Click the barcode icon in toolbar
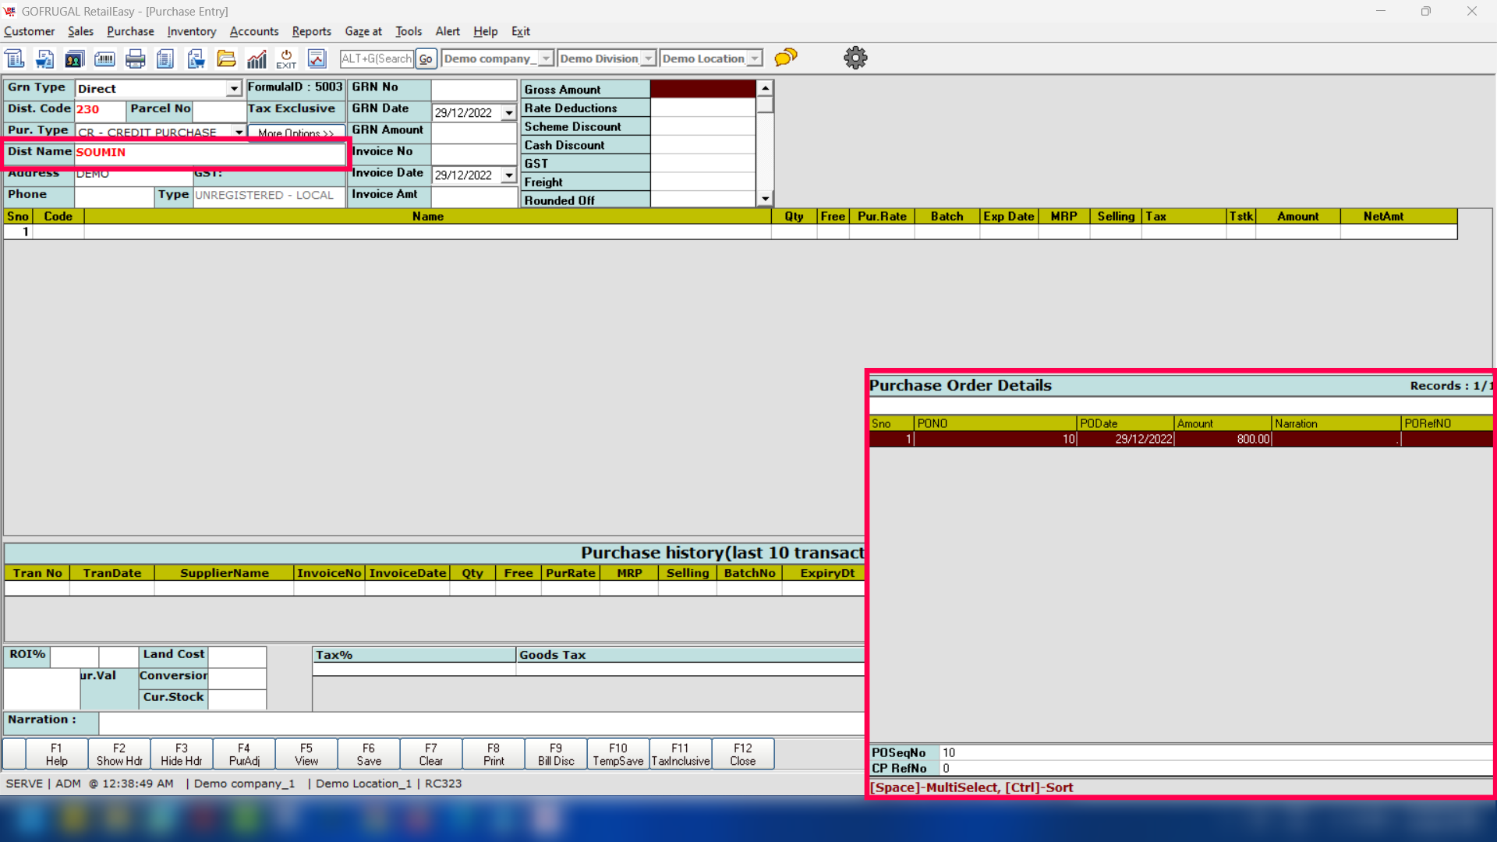 pos(104,58)
